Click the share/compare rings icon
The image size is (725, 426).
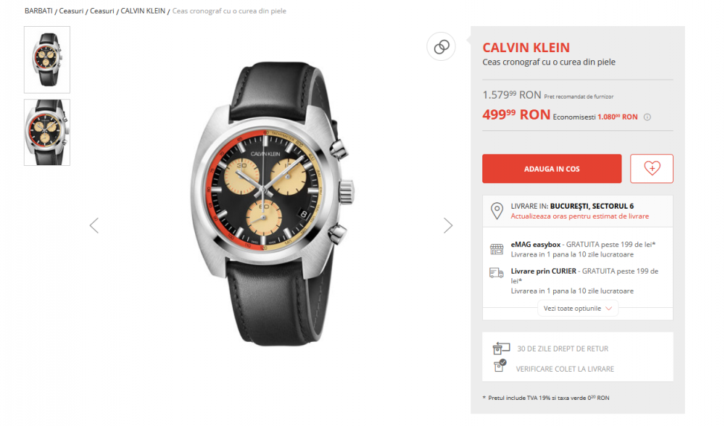pos(441,46)
